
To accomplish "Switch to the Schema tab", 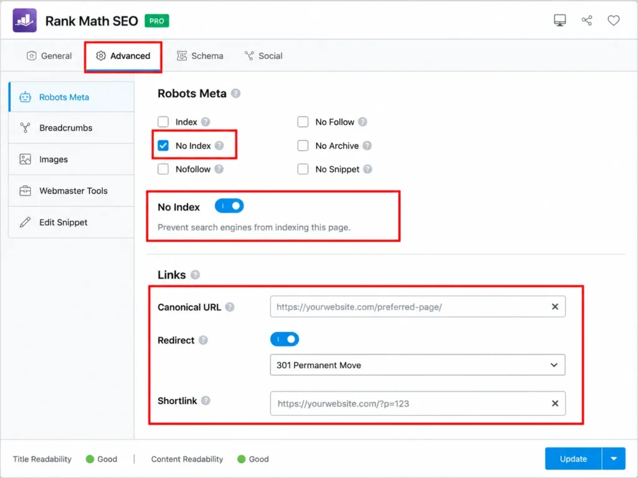I will (x=200, y=56).
